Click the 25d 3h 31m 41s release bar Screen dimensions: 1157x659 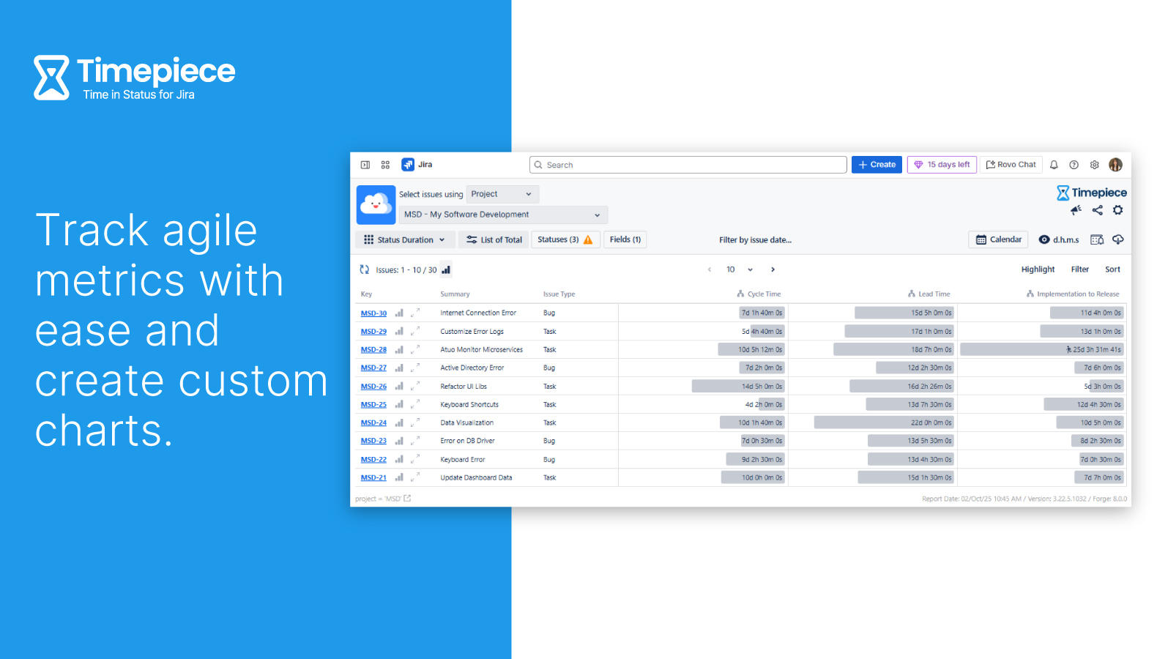[x=1042, y=349]
